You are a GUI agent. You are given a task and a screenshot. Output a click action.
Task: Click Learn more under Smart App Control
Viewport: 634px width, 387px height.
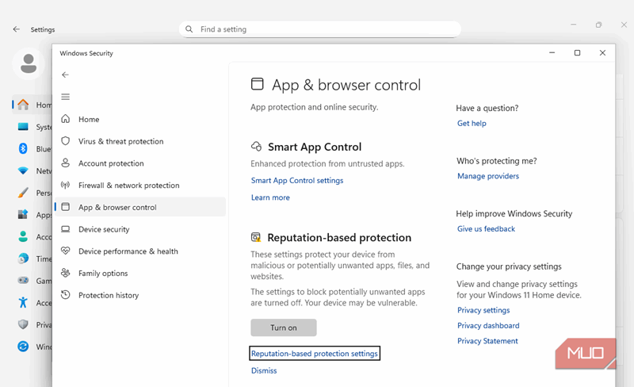[270, 197]
